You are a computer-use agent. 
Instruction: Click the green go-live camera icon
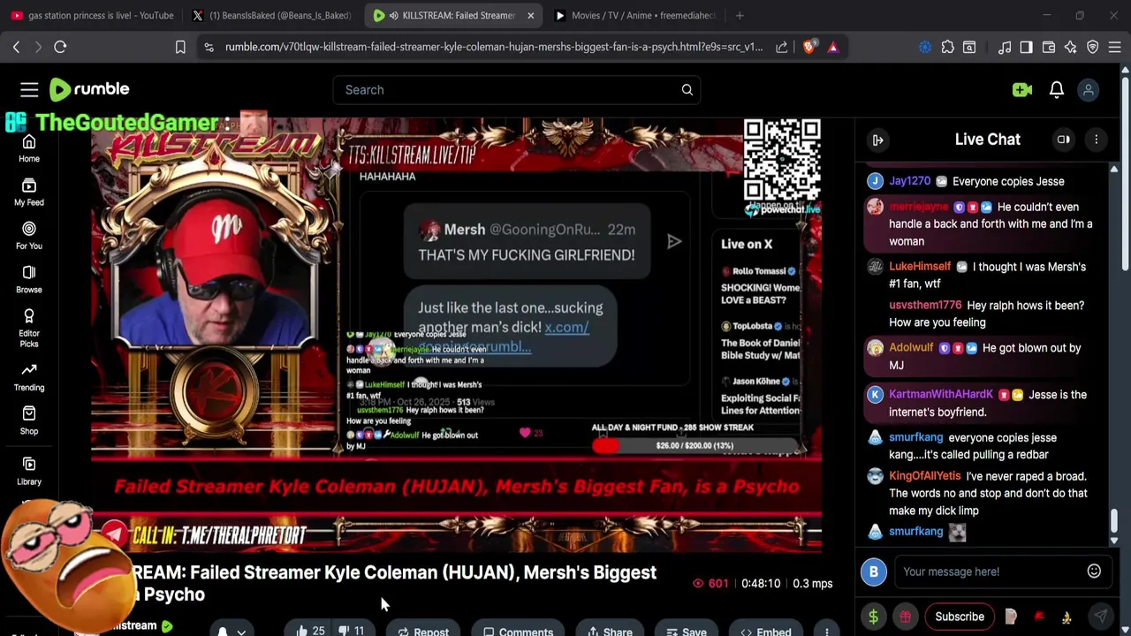click(1022, 89)
